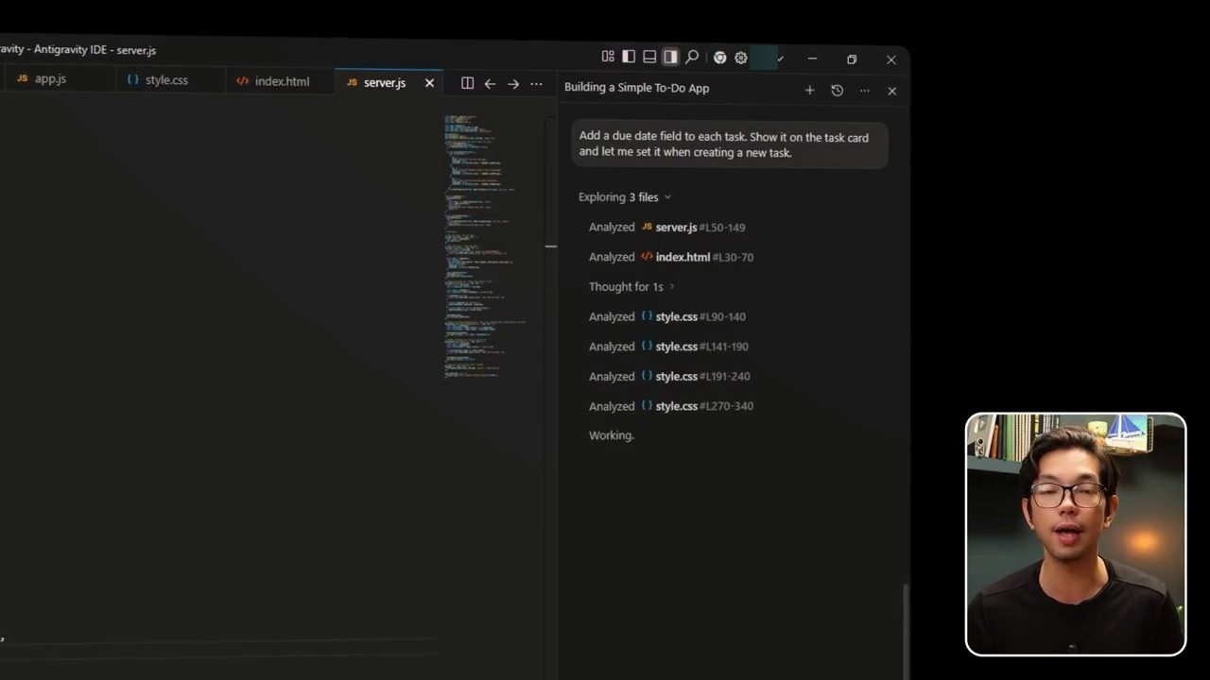
Task: Click the due date prompt message
Action: point(729,144)
